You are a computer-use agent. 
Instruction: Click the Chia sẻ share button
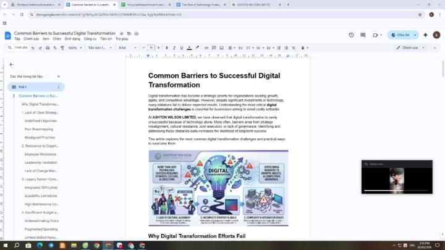coord(402,35)
